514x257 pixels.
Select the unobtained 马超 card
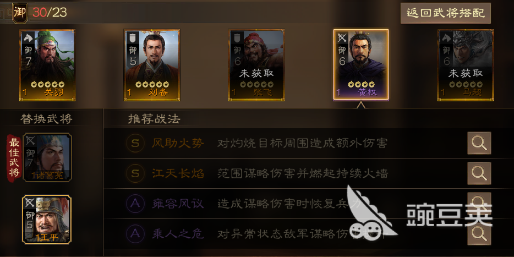tap(466, 65)
